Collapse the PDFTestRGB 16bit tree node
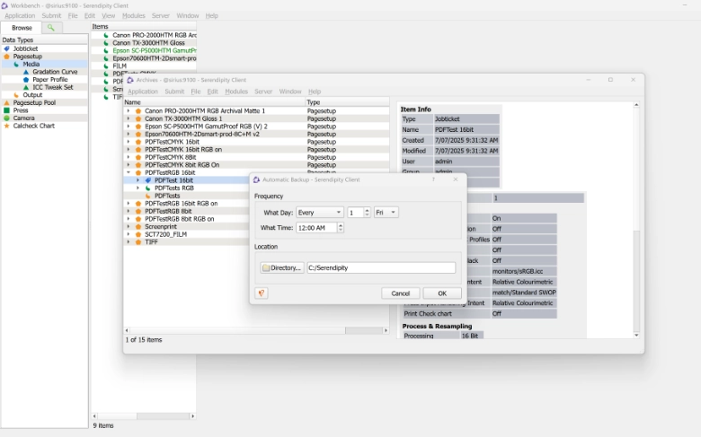701x437 pixels. coord(129,172)
